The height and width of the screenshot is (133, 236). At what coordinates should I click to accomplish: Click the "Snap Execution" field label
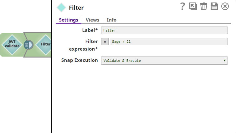click(x=80, y=60)
